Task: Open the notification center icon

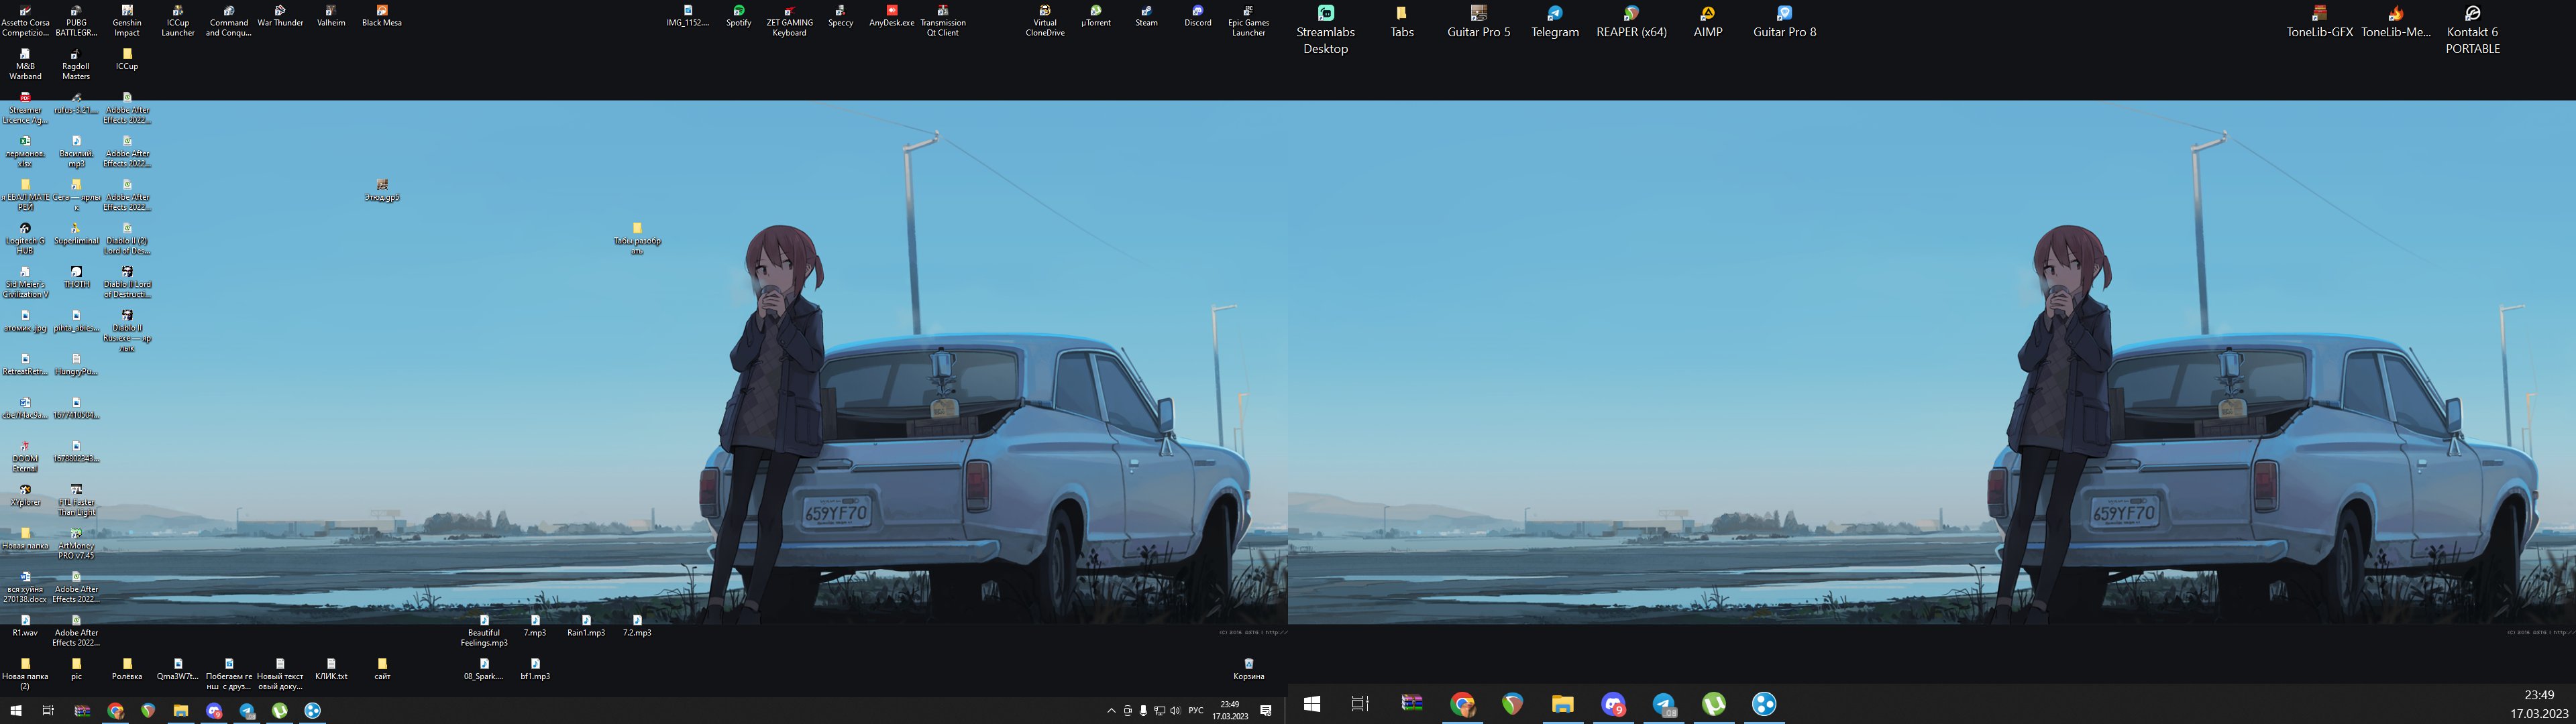Action: pyautogui.click(x=1265, y=711)
